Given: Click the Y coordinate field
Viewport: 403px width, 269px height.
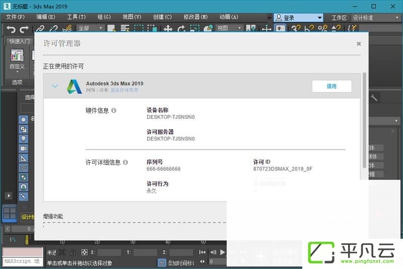Looking at the screenshot, I should [145, 252].
